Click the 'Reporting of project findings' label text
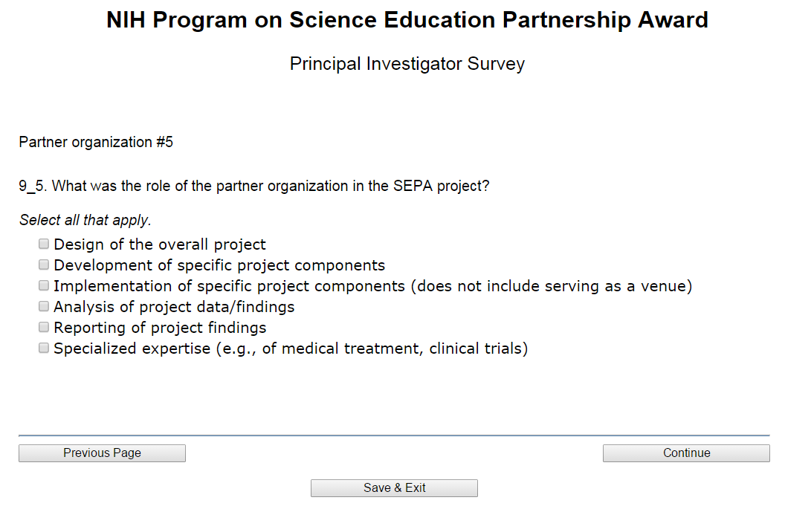 coord(160,328)
